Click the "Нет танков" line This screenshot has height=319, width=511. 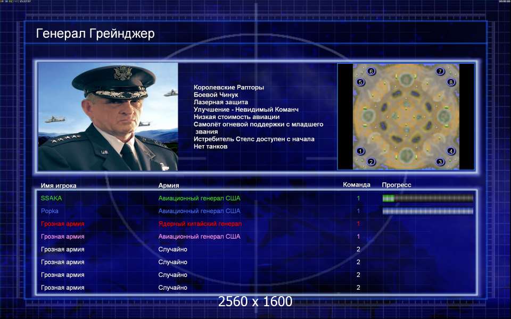pyautogui.click(x=211, y=147)
